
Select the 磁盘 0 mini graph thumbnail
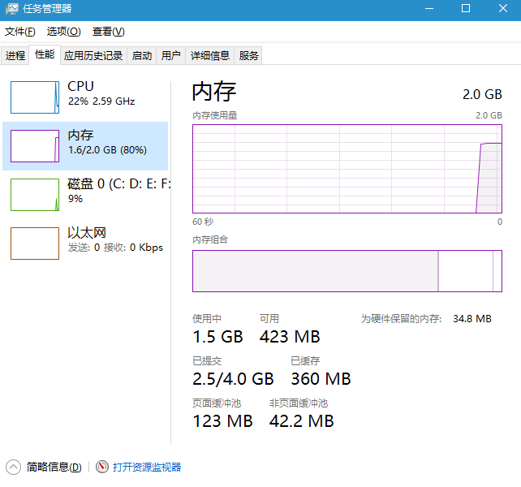click(x=35, y=194)
